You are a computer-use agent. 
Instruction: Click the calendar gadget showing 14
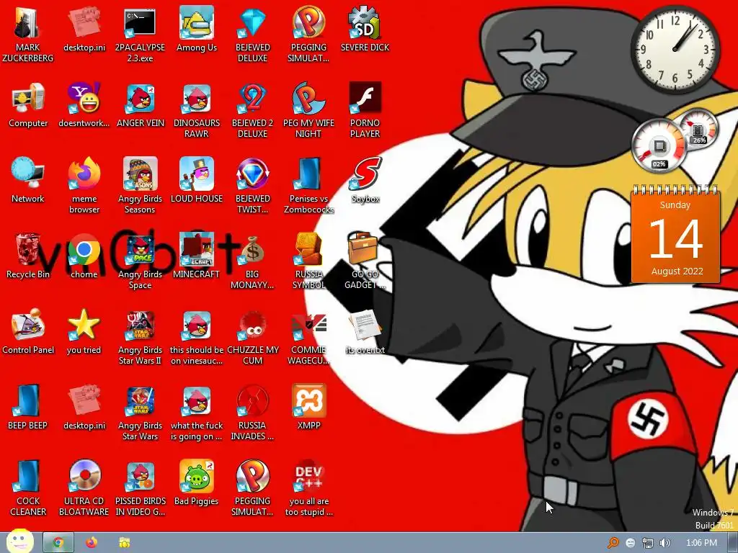tap(675, 234)
